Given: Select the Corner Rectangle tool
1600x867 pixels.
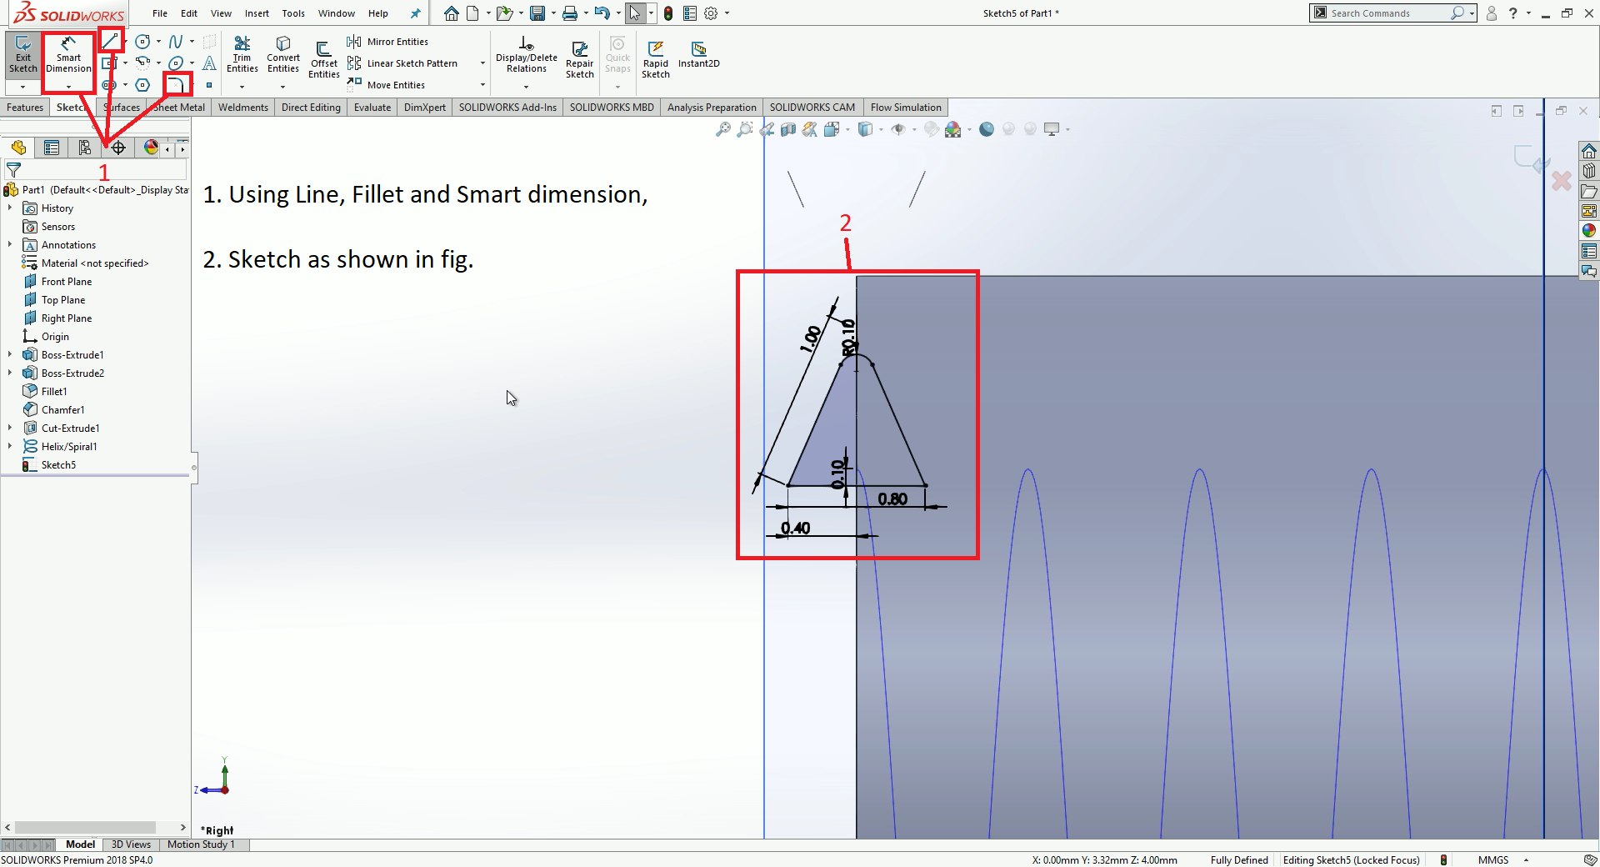Looking at the screenshot, I should pos(109,63).
